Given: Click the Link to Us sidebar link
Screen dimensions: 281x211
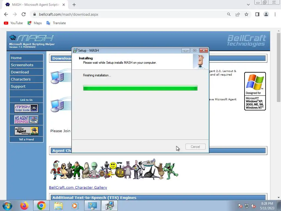Looking at the screenshot, I should pos(26,100).
